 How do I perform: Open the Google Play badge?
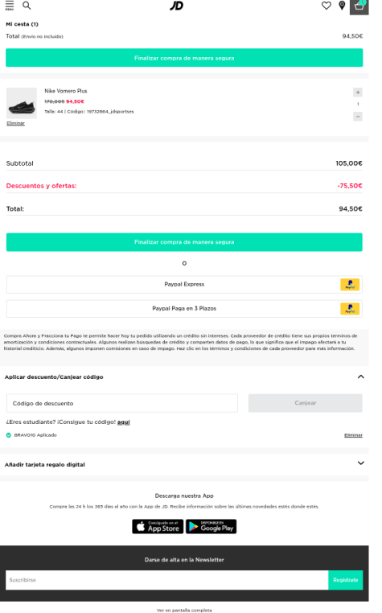(212, 527)
